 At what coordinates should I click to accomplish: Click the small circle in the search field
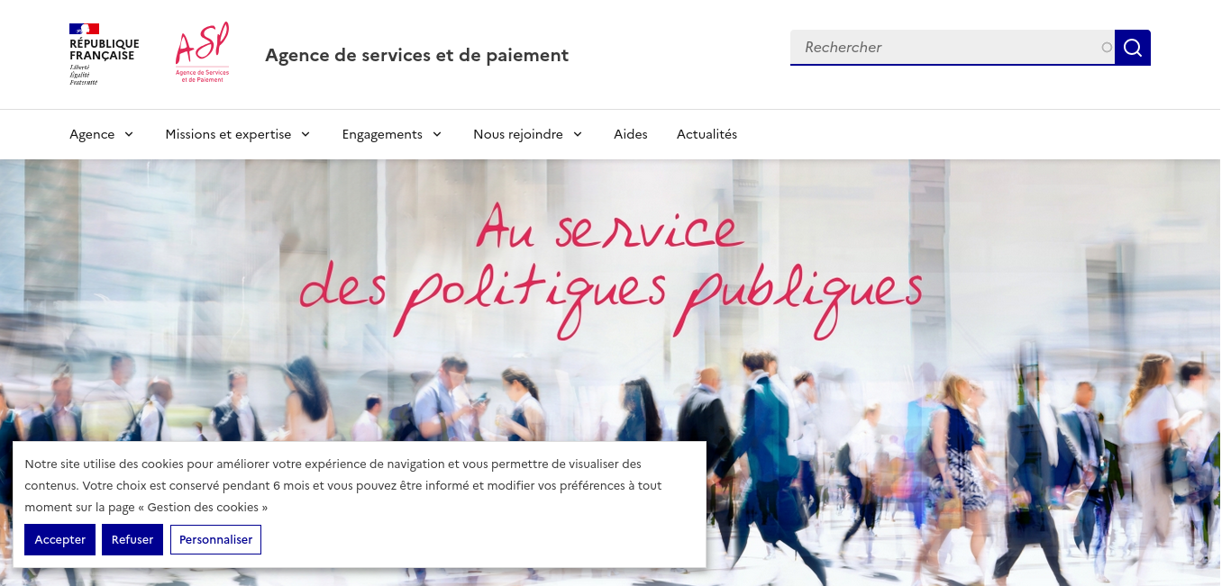1107,48
